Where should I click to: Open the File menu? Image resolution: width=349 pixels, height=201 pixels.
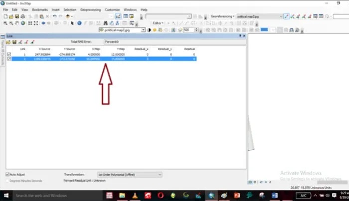pos(6,10)
